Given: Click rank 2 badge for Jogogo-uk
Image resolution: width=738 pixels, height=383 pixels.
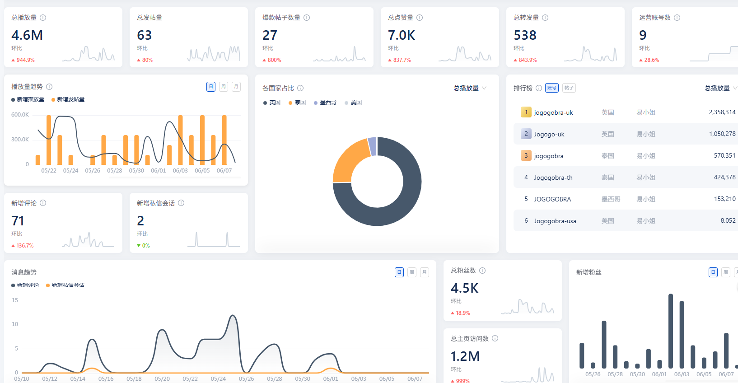Looking at the screenshot, I should point(526,134).
